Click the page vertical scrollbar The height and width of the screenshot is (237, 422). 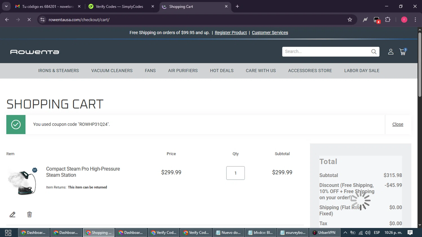click(x=420, y=65)
